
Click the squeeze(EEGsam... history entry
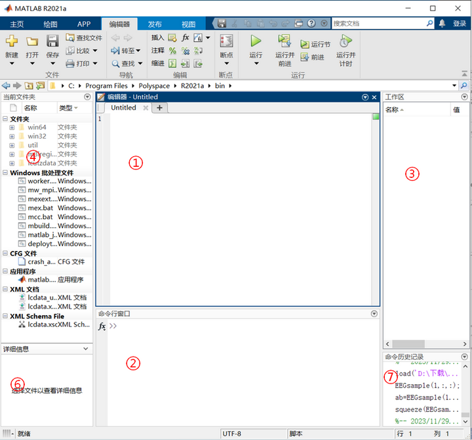click(x=427, y=410)
